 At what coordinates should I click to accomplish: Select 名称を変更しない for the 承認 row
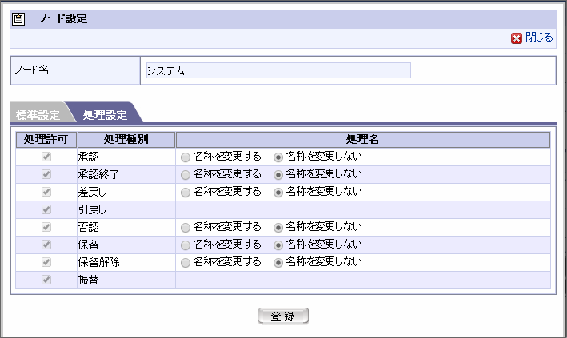coord(278,157)
